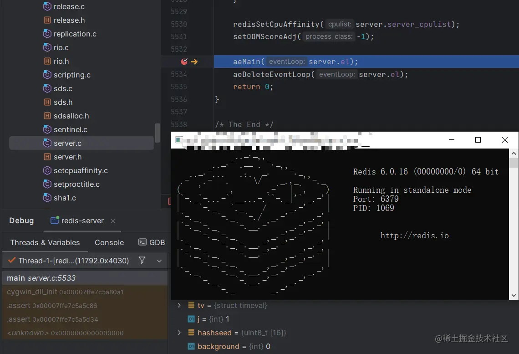Open the Thread-1 selector dropdown
Viewport: 519px width, 354px height.
pyautogui.click(x=159, y=261)
